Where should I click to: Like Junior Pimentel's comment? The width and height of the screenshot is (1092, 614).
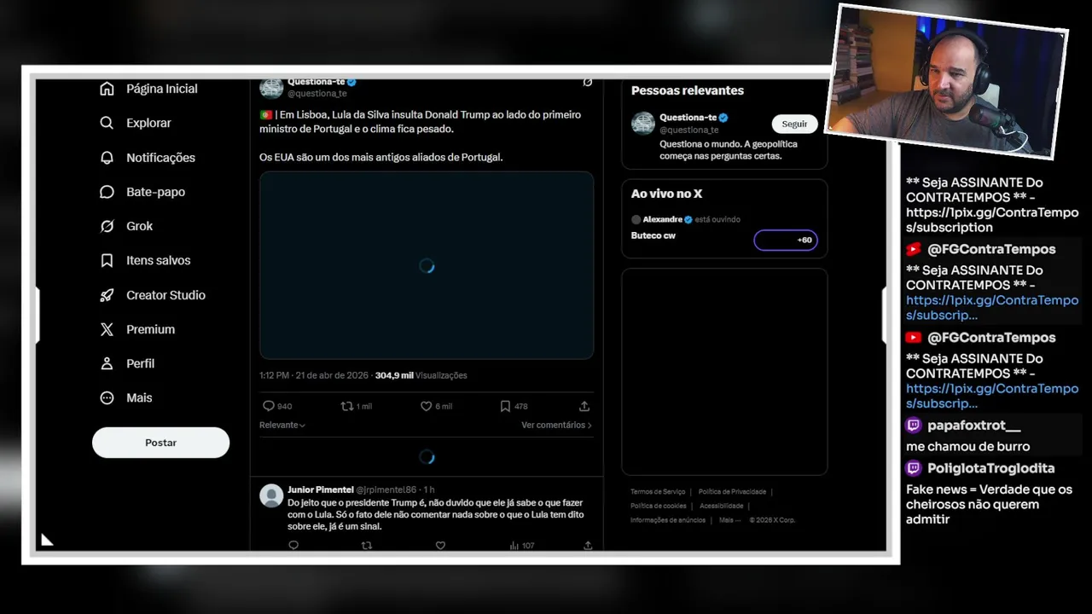point(440,545)
